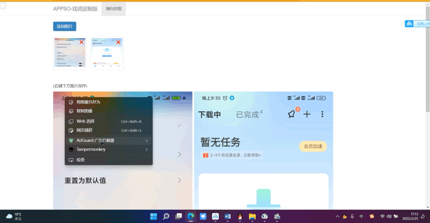Show hidden tray icons chevron

point(337,216)
